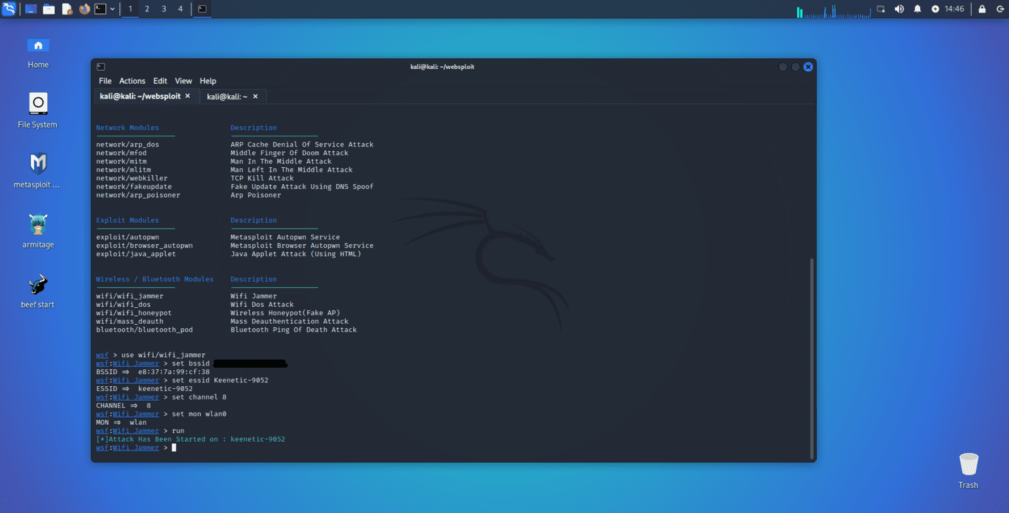Open the Actions menu in the terminal
Screen dimensions: 1009x513
point(132,81)
